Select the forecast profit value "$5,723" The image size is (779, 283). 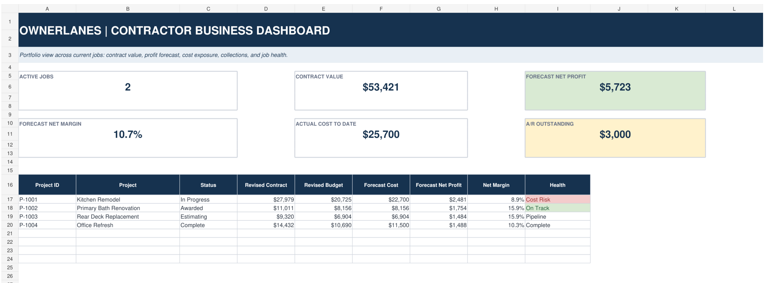[615, 87]
